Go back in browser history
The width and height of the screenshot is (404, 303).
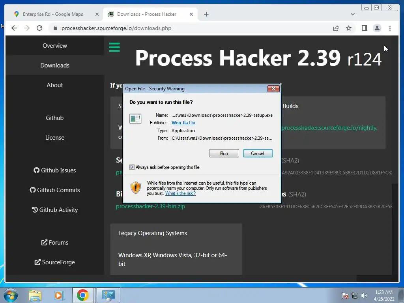14,28
